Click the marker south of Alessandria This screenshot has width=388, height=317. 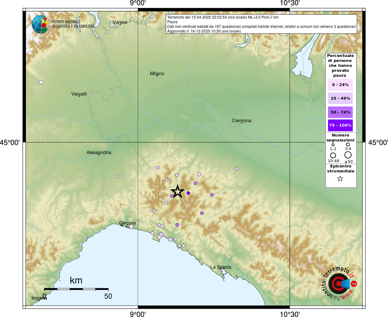[x=117, y=176]
